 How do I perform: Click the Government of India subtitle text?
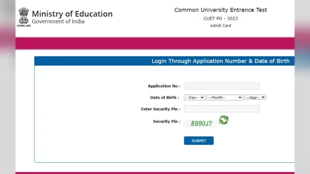[x=58, y=21]
